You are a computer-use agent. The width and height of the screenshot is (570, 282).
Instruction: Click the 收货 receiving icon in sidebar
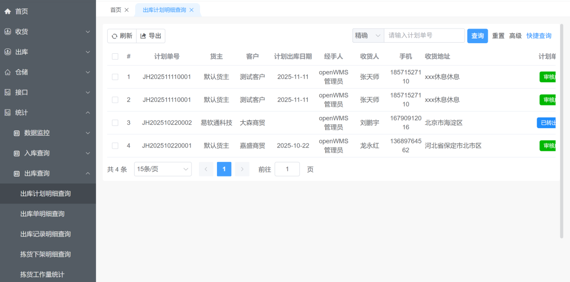[7, 32]
